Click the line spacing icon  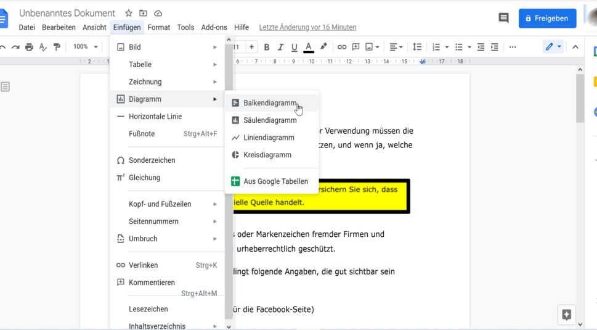[417, 47]
